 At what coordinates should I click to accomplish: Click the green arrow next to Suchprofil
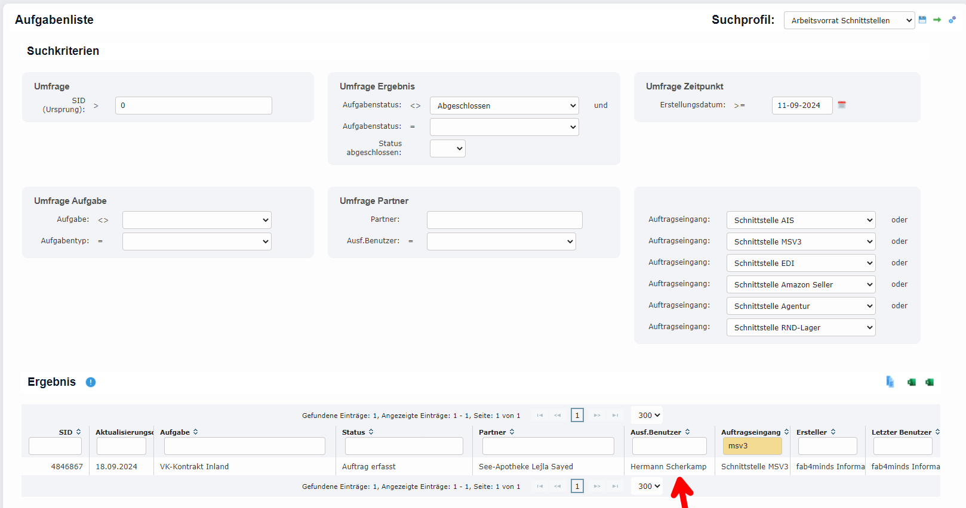click(937, 20)
